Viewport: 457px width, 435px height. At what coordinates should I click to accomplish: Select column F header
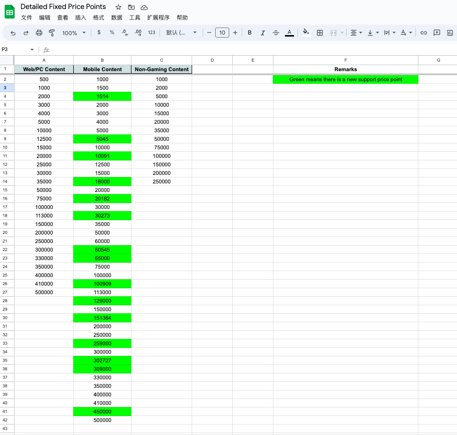pos(346,60)
